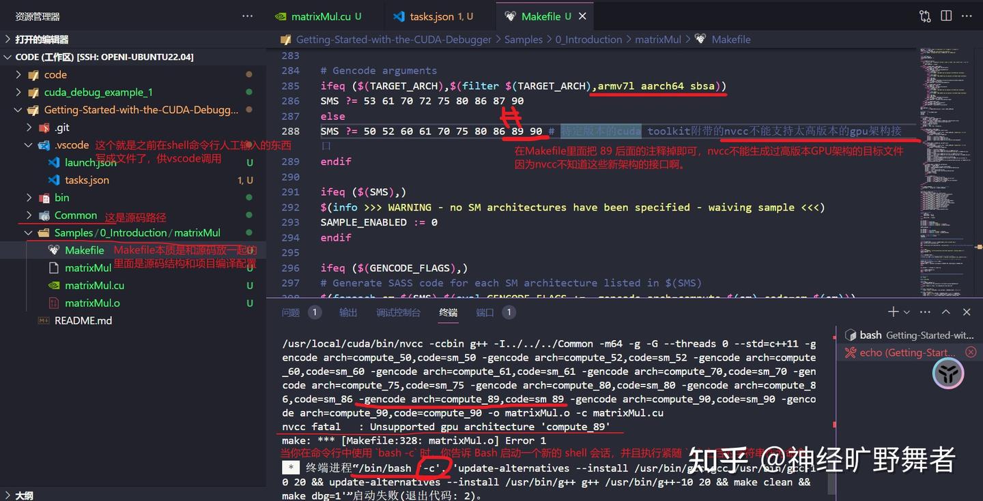Close the Makefile editor tab

[x=581, y=15]
